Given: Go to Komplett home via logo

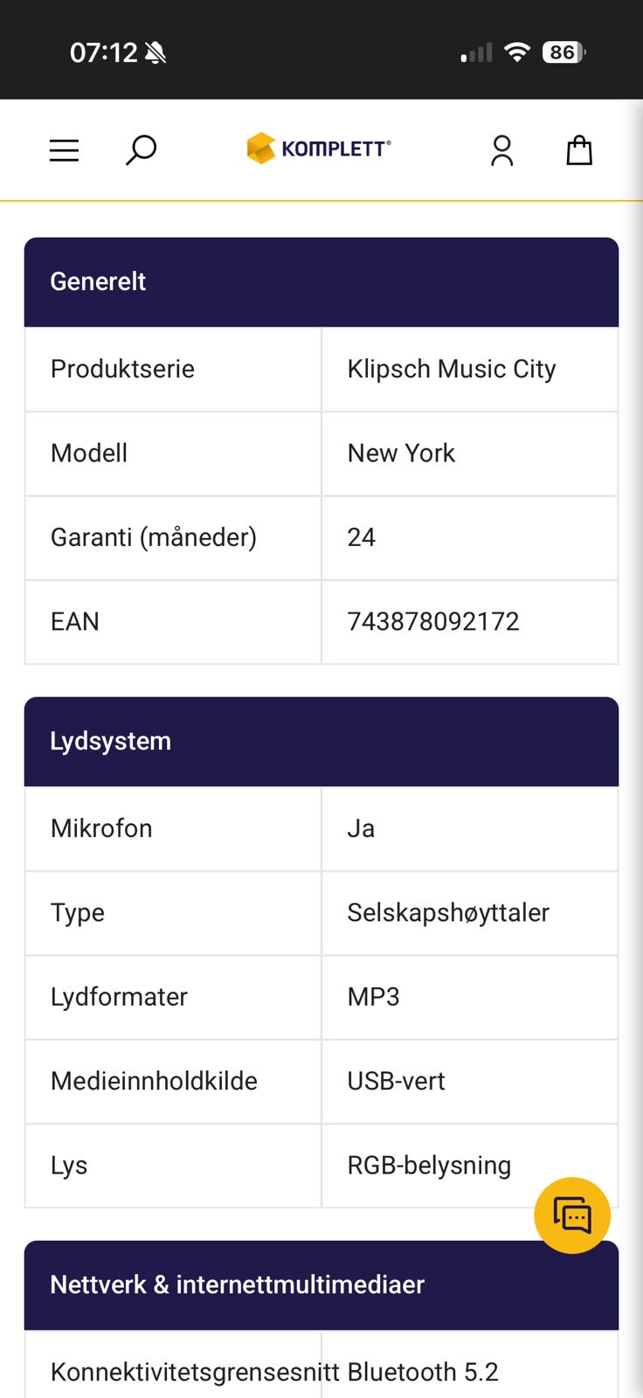Looking at the screenshot, I should click(x=319, y=149).
